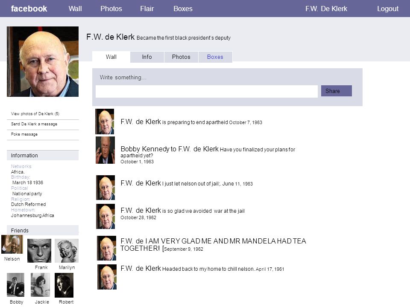Click Poke message link

click(x=24, y=134)
